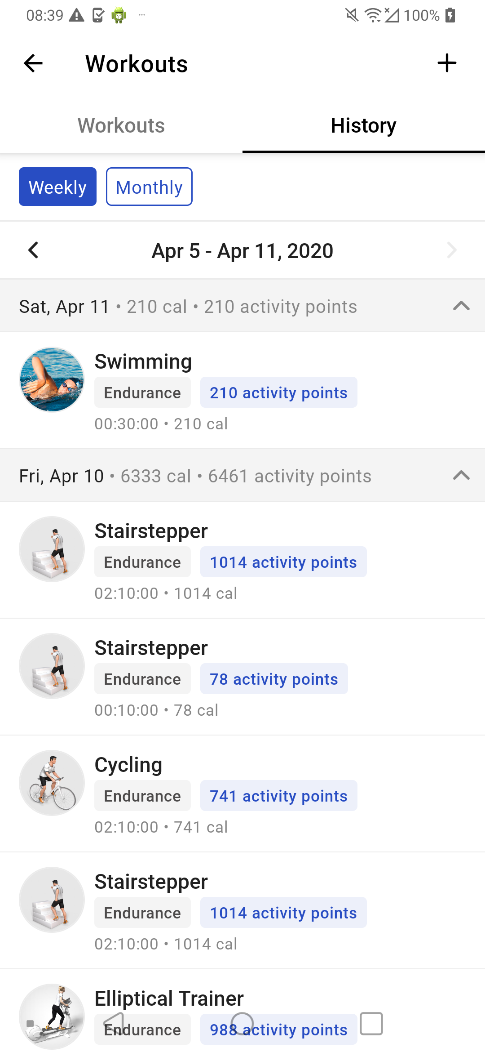
Task: Tap the back arrow in header
Action: (33, 63)
